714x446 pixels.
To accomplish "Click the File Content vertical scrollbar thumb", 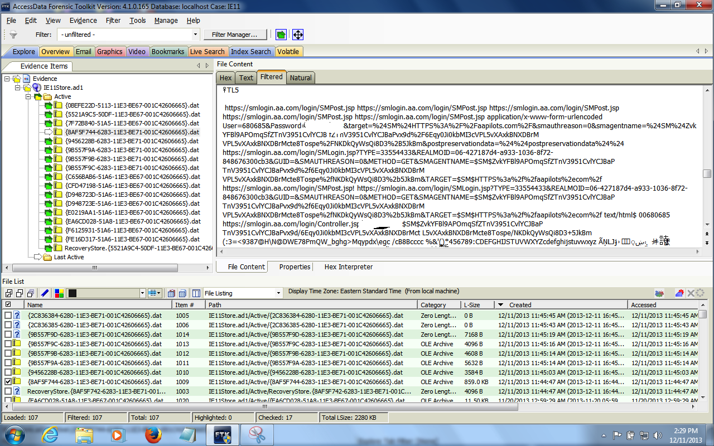I will point(707,173).
